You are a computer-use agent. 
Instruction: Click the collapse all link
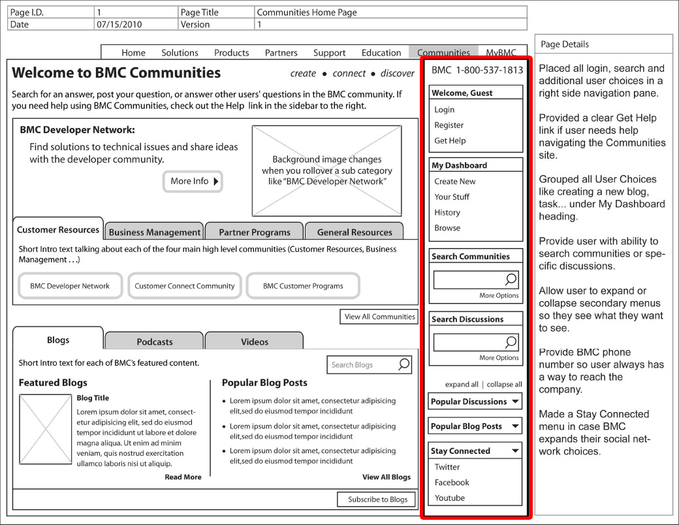click(x=504, y=385)
